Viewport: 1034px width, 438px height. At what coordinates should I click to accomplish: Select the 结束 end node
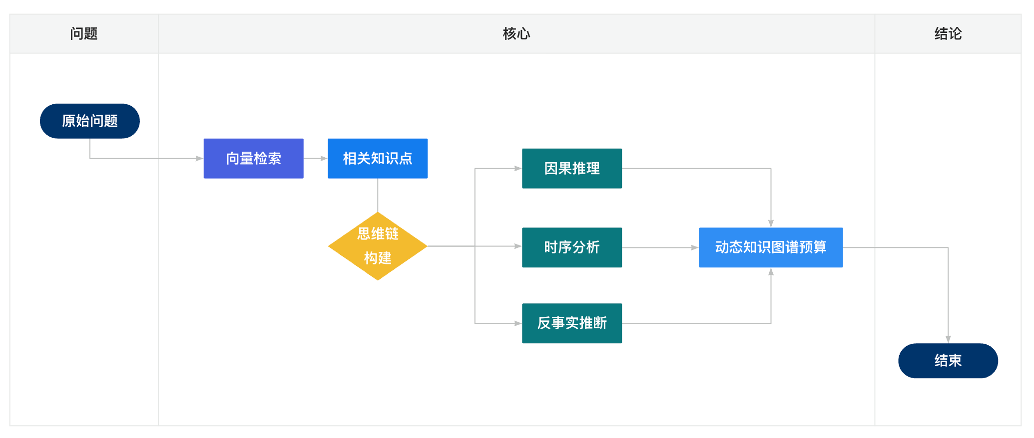[948, 361]
